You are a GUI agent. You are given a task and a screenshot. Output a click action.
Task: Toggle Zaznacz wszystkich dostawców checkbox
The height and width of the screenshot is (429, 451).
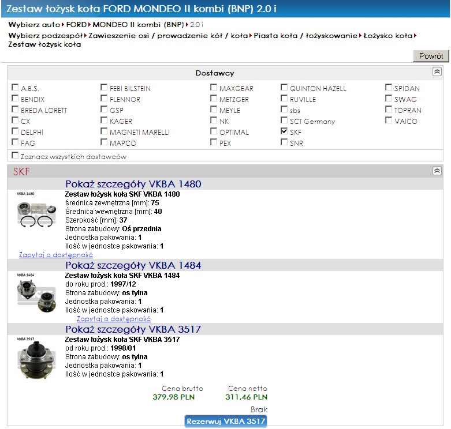[15, 155]
